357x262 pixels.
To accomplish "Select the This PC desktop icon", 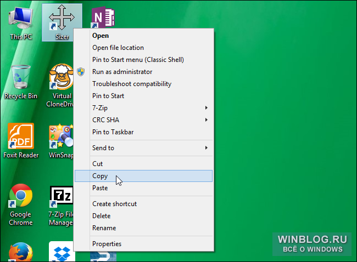I will coord(20,19).
